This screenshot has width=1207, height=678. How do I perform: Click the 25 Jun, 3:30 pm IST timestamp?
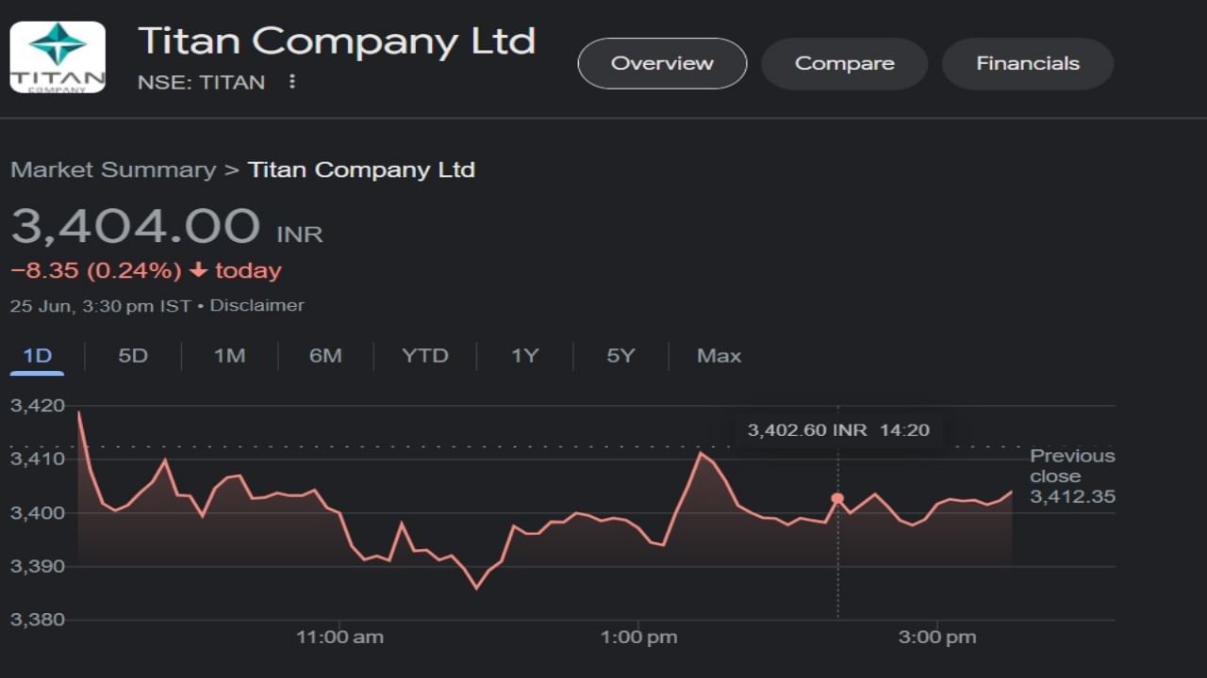(101, 305)
